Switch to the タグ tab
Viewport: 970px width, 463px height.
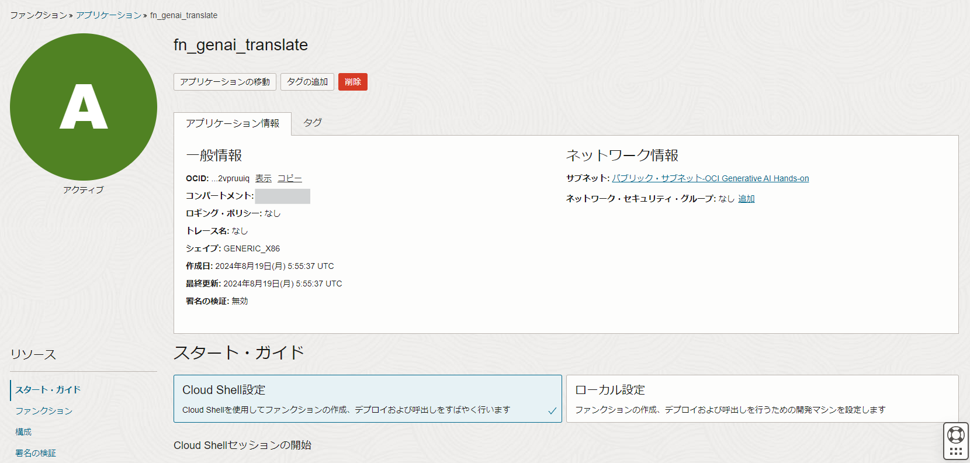pos(313,123)
